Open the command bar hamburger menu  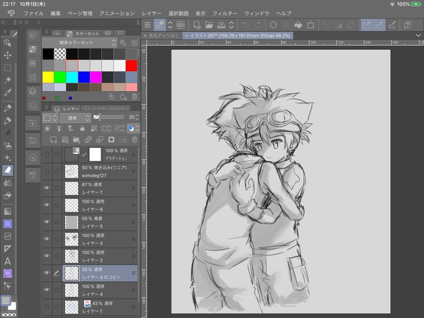147,25
